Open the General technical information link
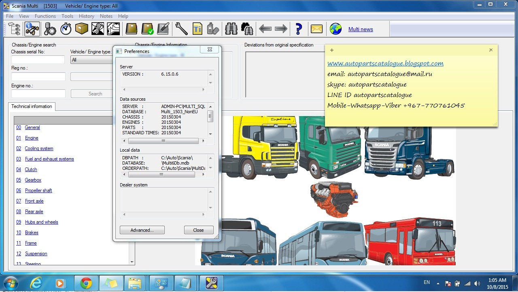 [x=32, y=127]
